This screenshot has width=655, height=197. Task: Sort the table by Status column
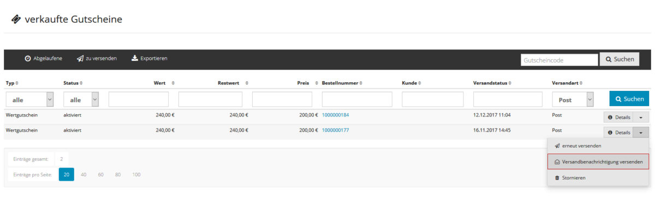(73, 83)
